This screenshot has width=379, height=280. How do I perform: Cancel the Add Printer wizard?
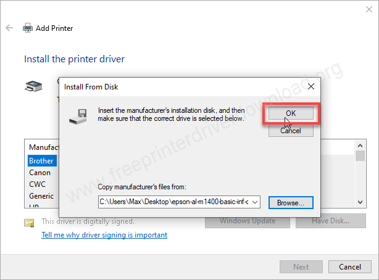pos(350,266)
